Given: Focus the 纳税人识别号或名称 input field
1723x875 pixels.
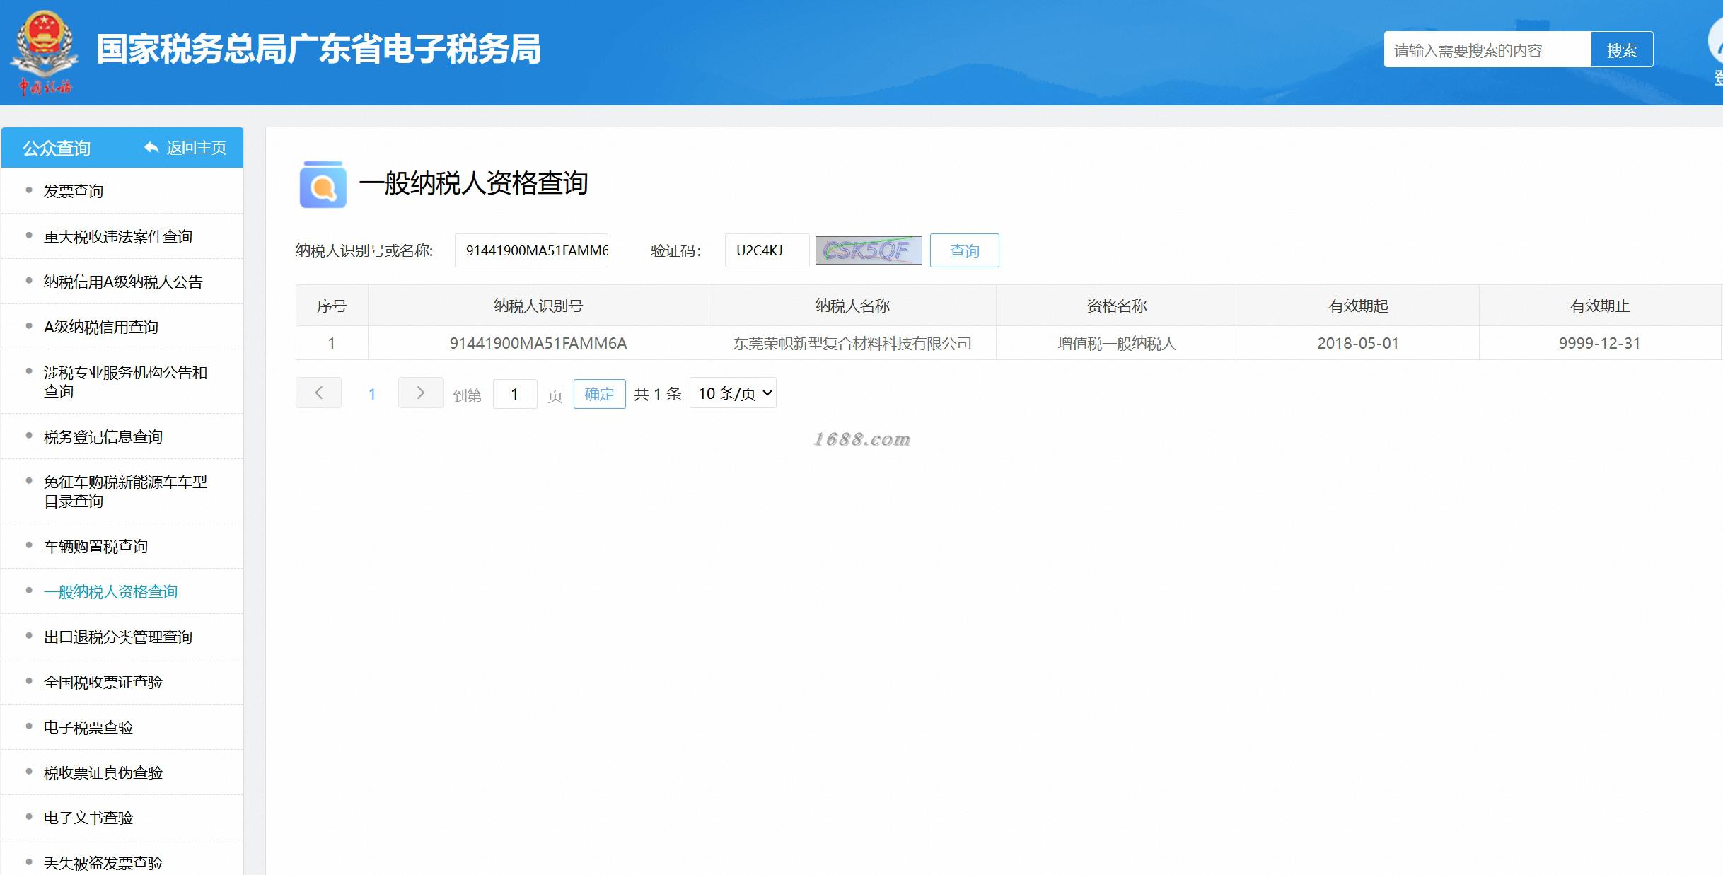Looking at the screenshot, I should 532,250.
